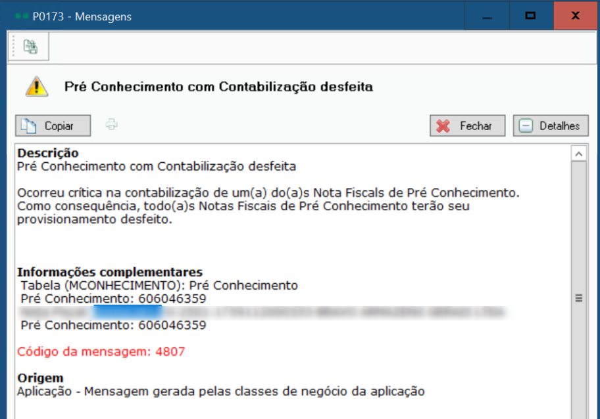The height and width of the screenshot is (419, 600).
Task: Click the red X icon on Fechar
Action: coord(443,126)
